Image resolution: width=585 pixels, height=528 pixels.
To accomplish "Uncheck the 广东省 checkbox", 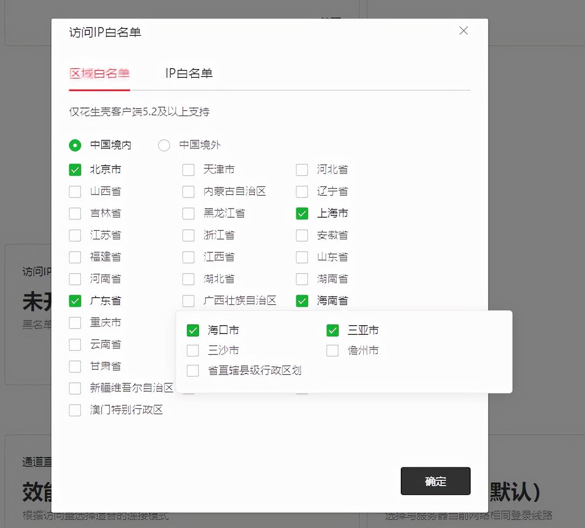I will (x=75, y=301).
